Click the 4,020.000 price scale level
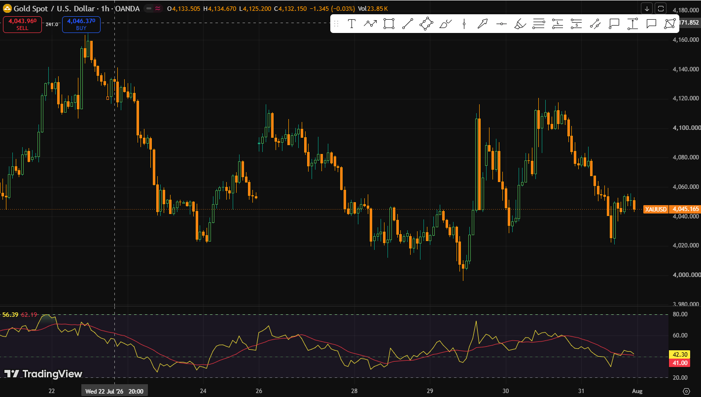The height and width of the screenshot is (397, 701). 686,245
